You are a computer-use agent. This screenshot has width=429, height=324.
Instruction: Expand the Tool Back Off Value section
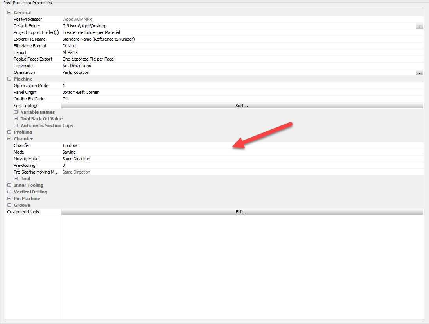15,119
